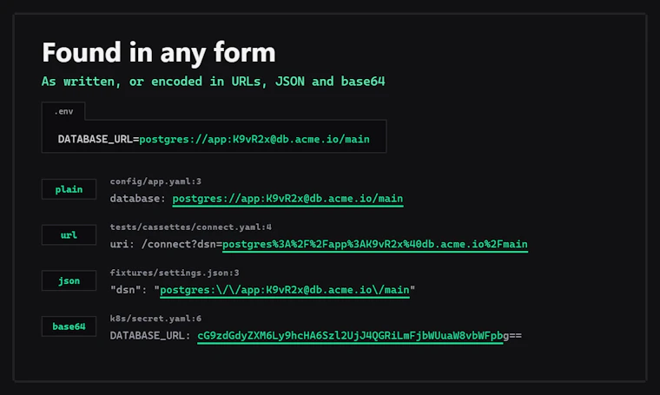This screenshot has height=395, width=660.
Task: Click the DATABASE_URL key in the .env box
Action: click(96, 139)
